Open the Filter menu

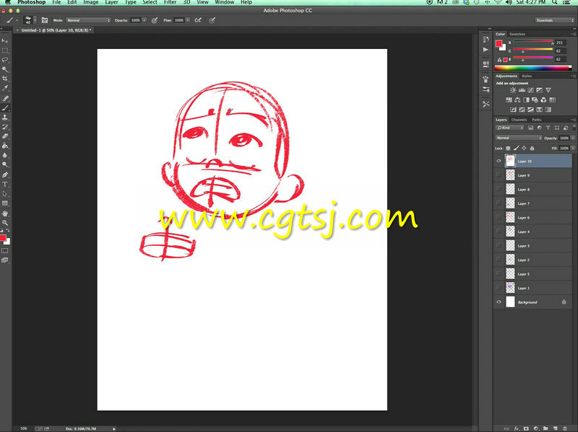click(x=170, y=2)
